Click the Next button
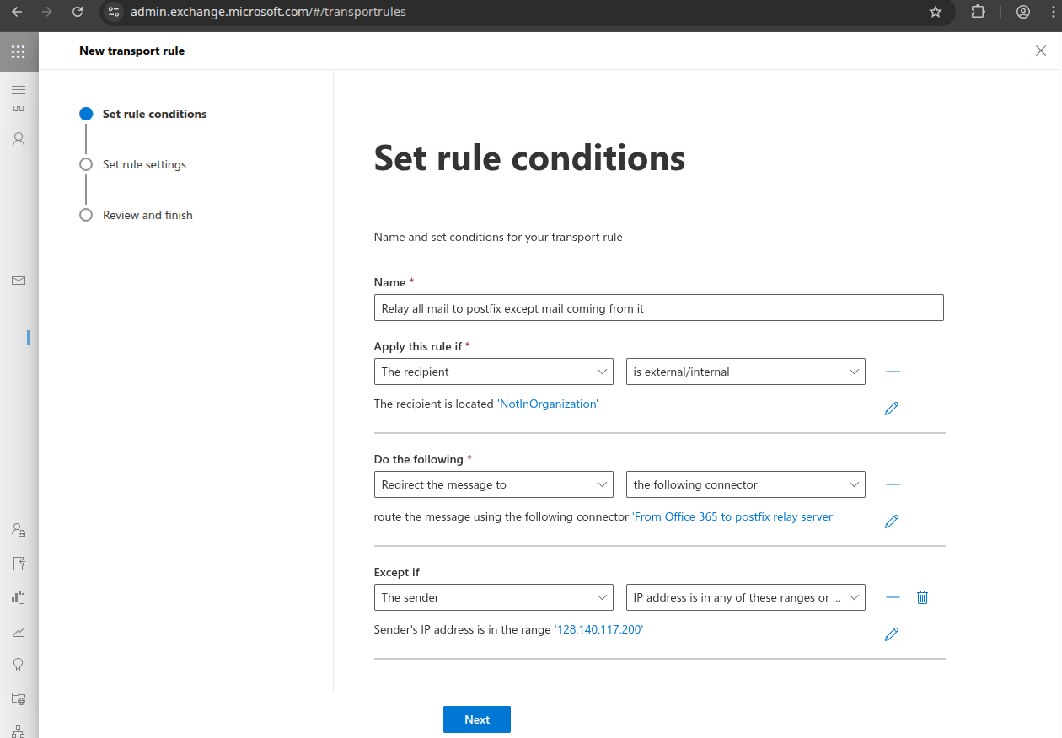Viewport: 1062px width, 738px height. (477, 719)
